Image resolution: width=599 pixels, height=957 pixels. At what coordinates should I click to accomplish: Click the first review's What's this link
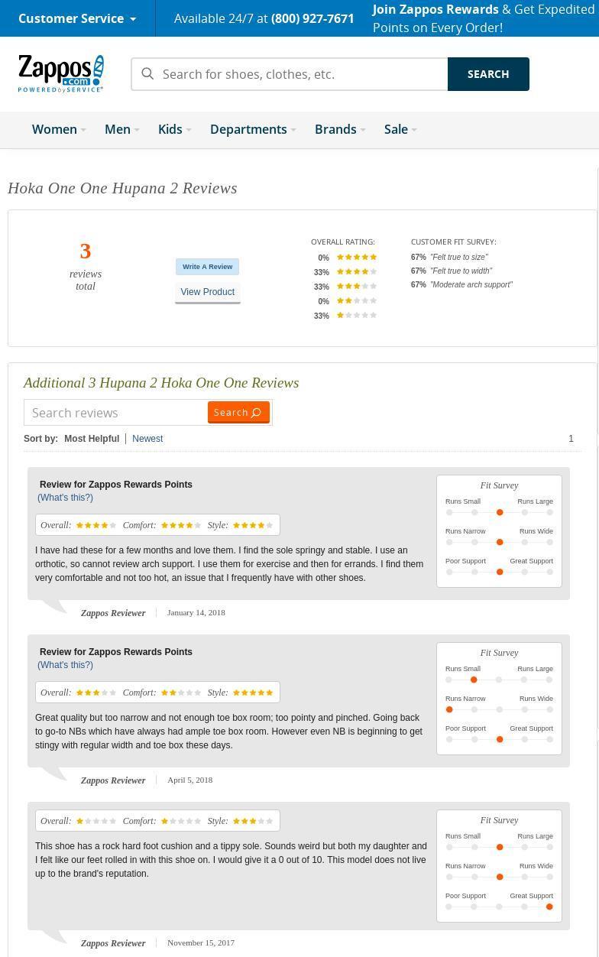point(65,498)
